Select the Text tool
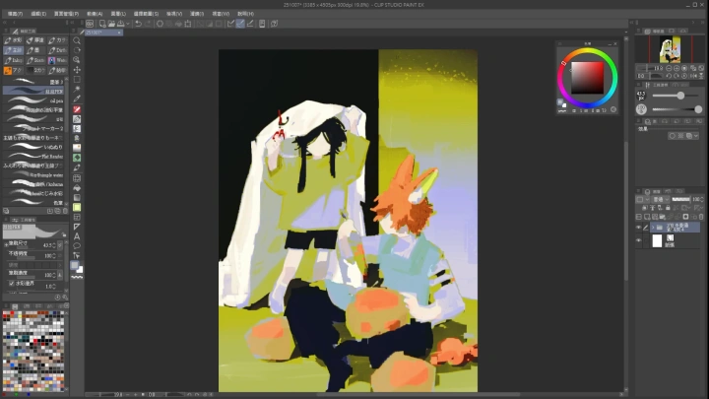This screenshot has height=399, width=709. tap(77, 236)
